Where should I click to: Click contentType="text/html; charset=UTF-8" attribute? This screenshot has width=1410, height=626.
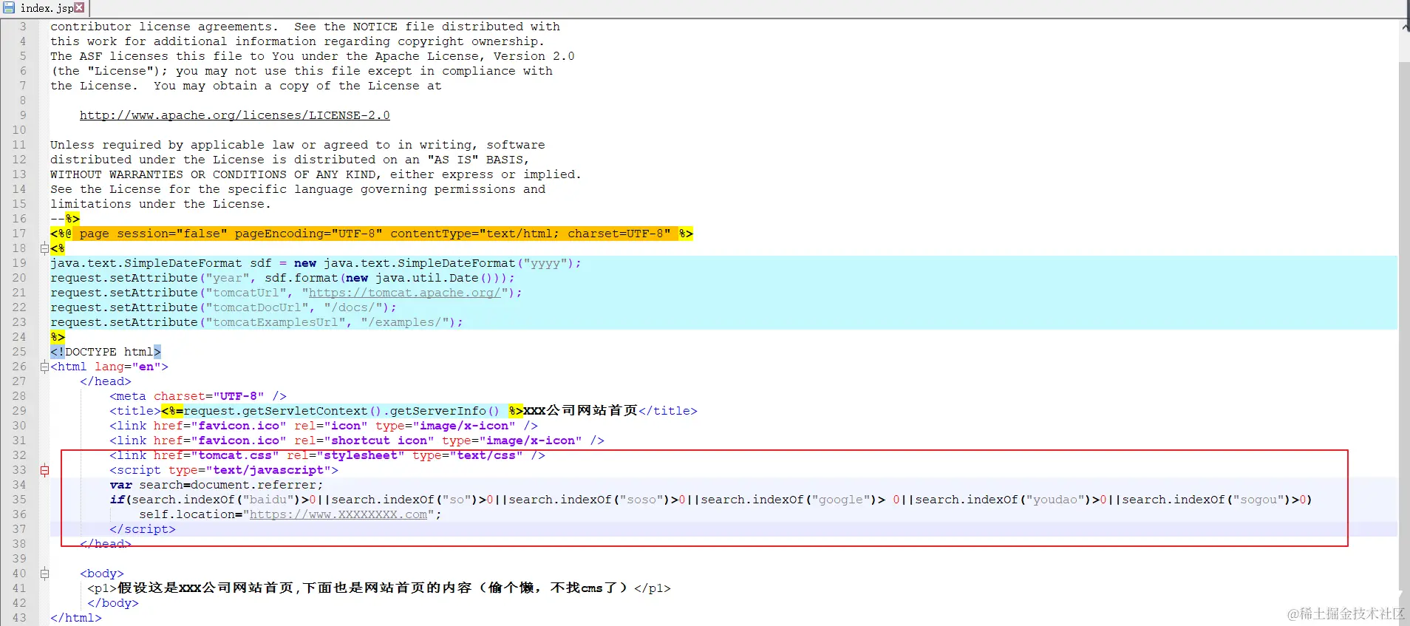click(531, 234)
